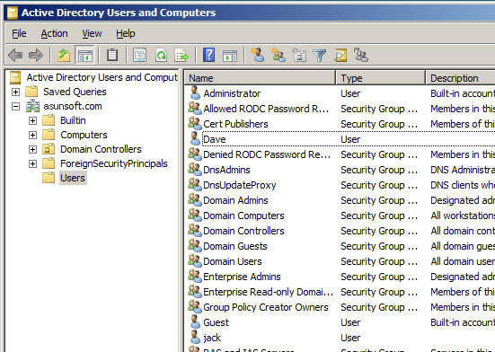The height and width of the screenshot is (352, 495).
Task: Create a new user with the toolbar icon
Action: pyautogui.click(x=258, y=55)
